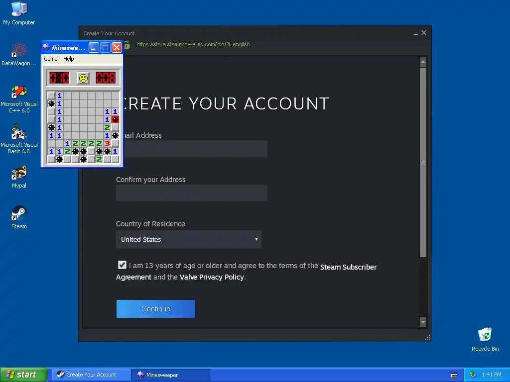Select the Recycle Bin desktop icon
This screenshot has width=510, height=382.
485,339
